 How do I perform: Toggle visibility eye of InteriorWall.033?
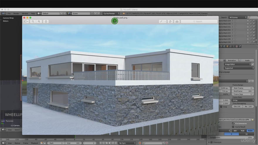click(248, 33)
